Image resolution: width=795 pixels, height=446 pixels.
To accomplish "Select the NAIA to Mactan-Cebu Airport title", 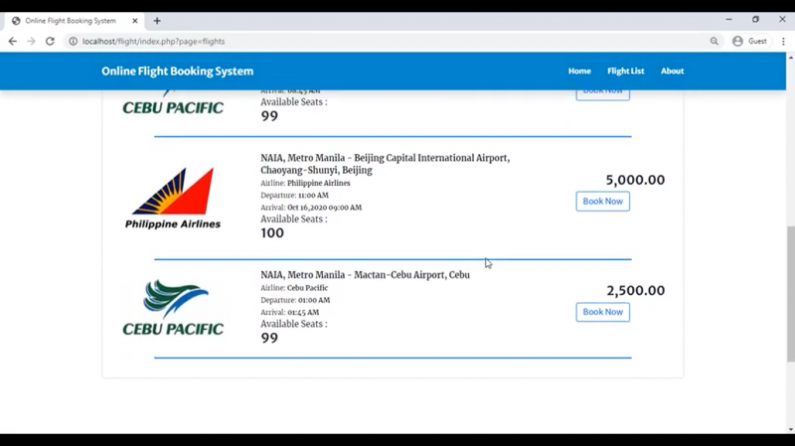I will click(365, 275).
